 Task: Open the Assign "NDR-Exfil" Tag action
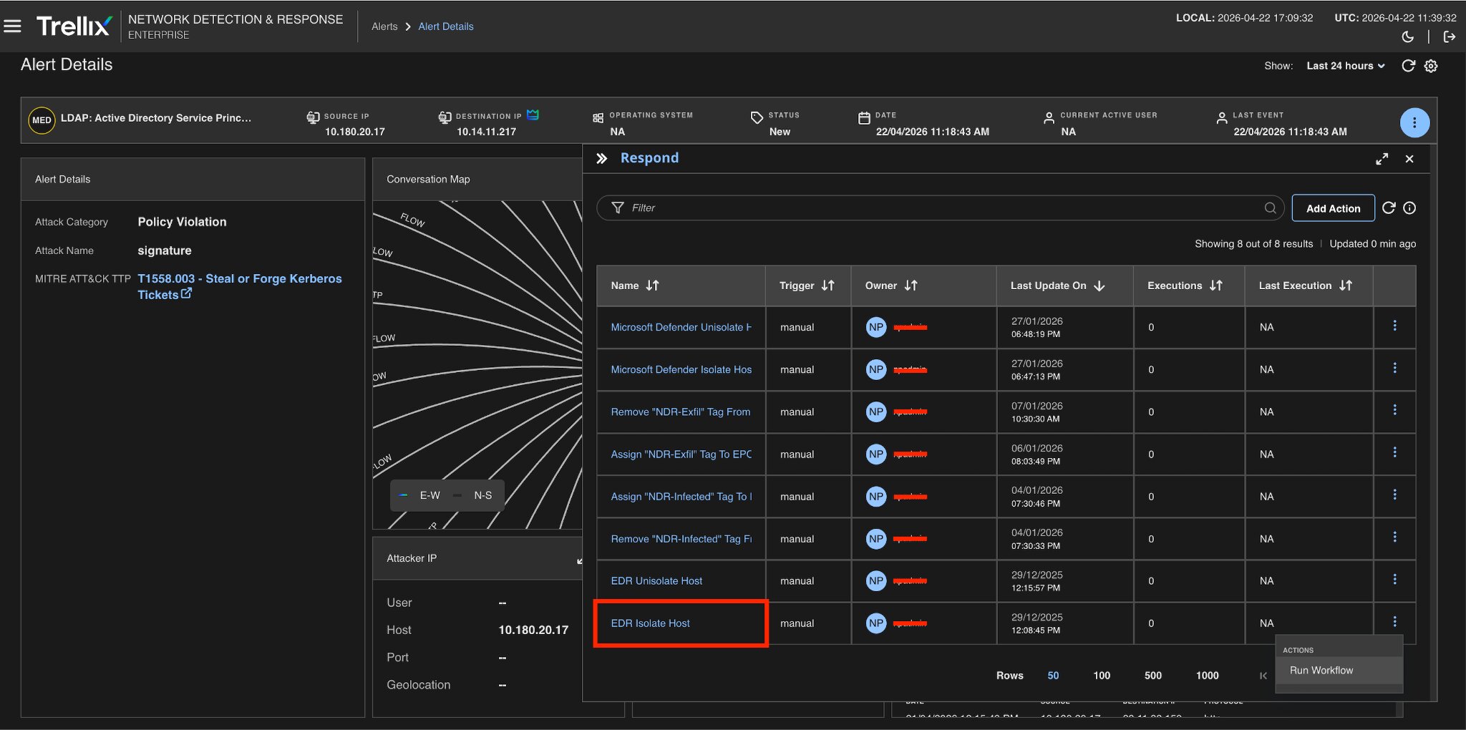point(681,454)
